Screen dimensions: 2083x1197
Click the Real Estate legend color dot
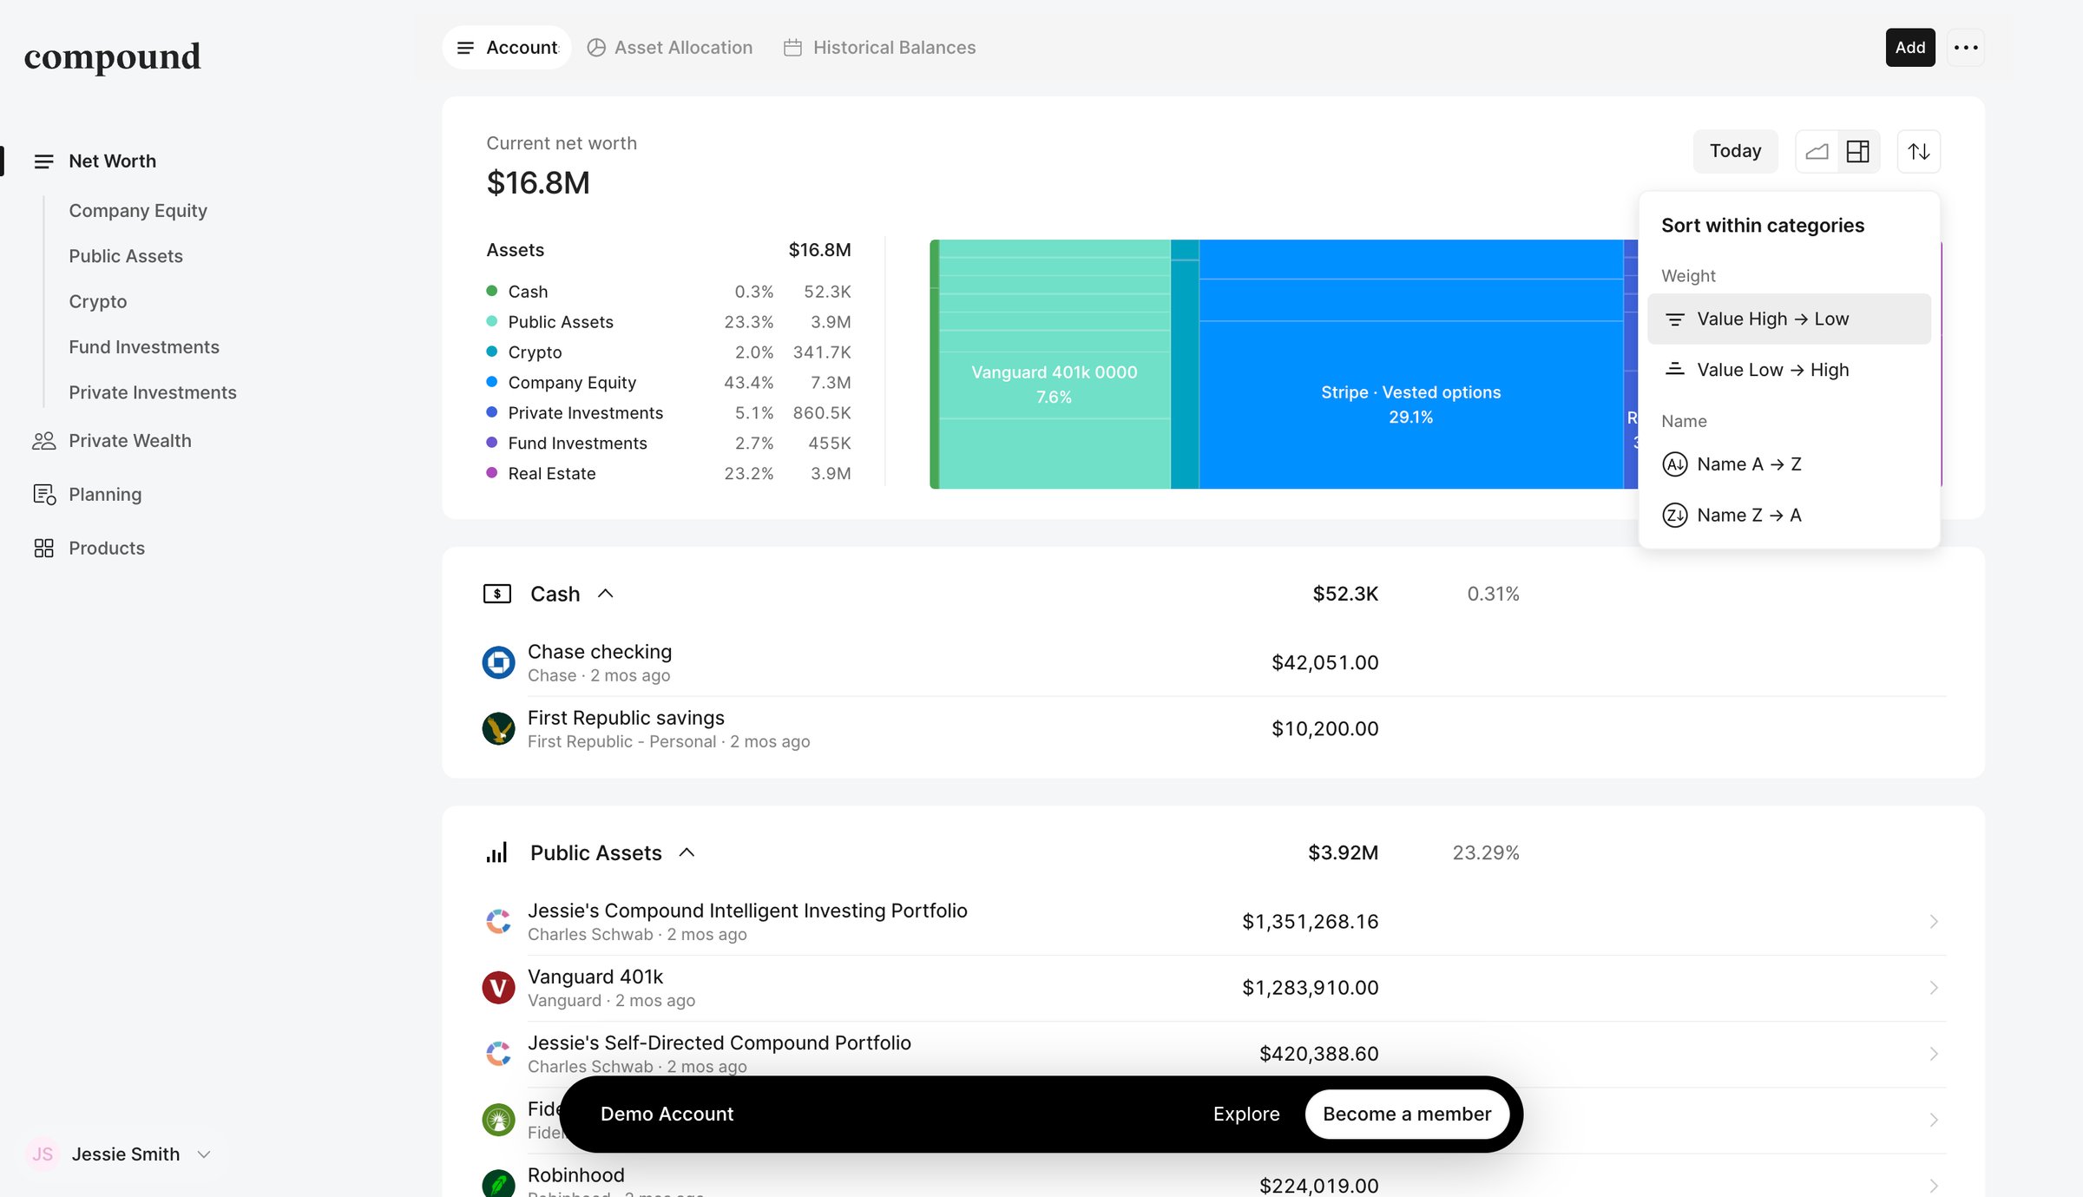coord(492,473)
